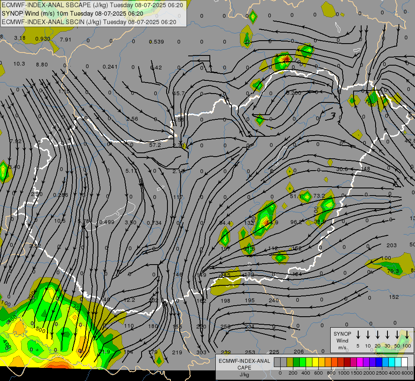Select the white CAPE legend swatch
Viewport: 415px width, 381px height.
click(x=404, y=362)
